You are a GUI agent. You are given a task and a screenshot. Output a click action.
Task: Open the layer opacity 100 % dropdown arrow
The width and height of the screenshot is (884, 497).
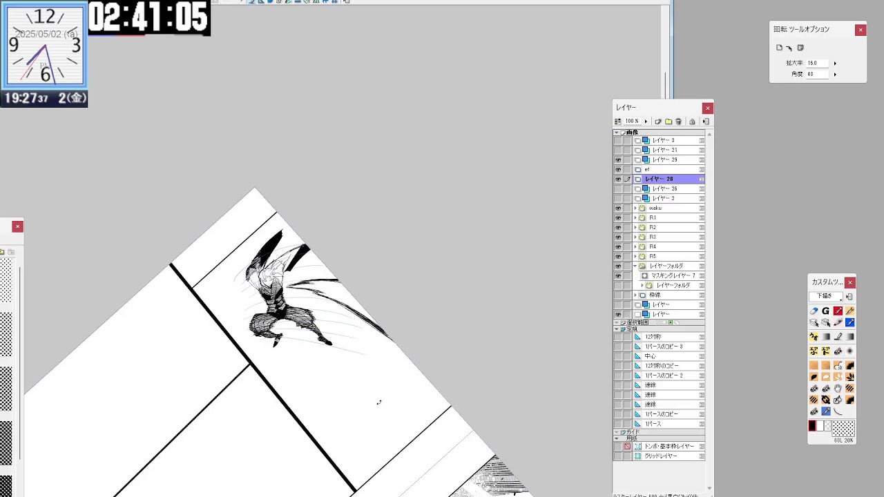646,121
